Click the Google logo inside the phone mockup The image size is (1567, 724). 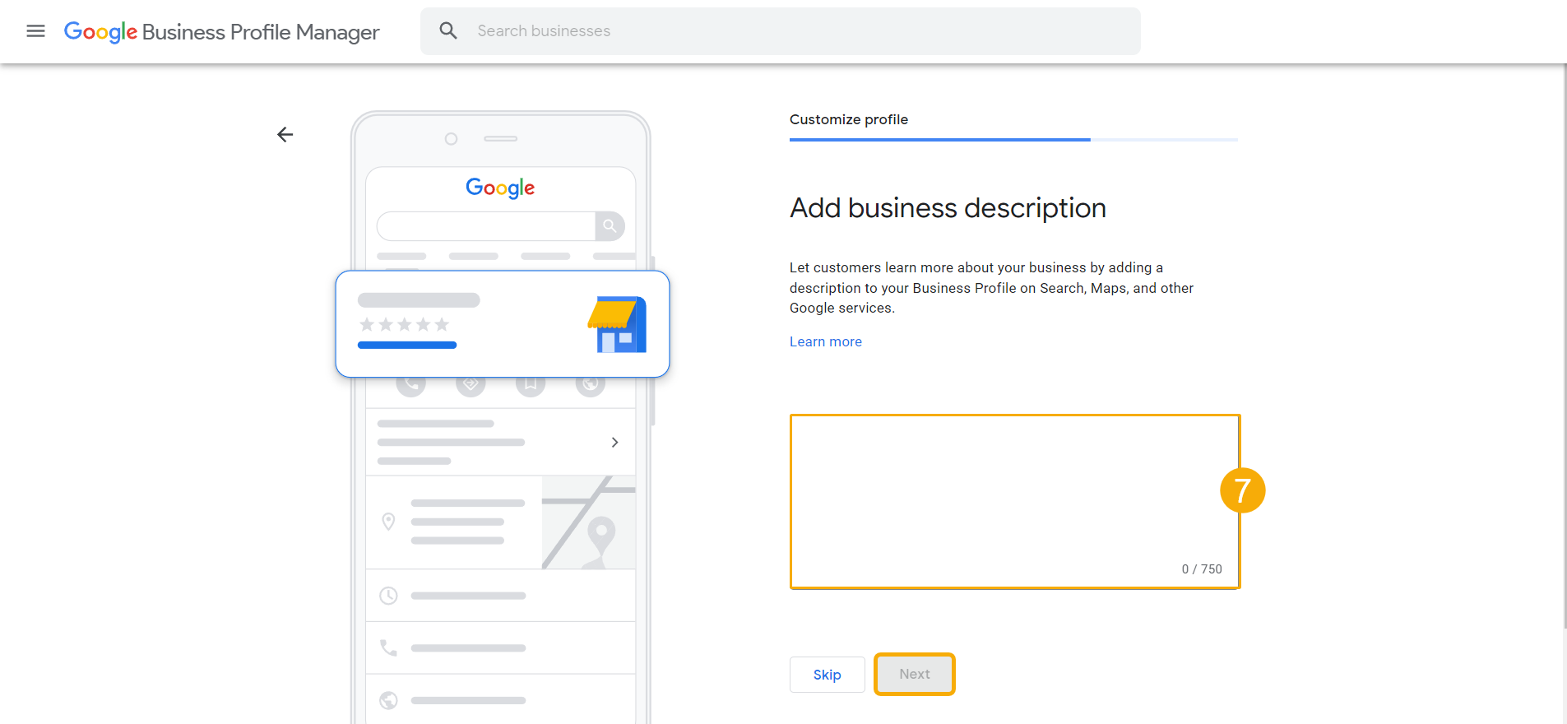tap(500, 188)
